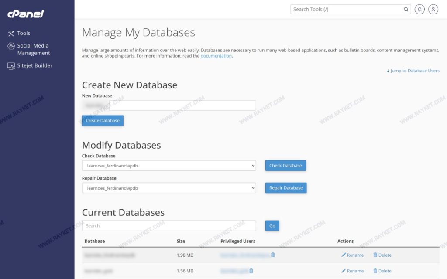Open the user account menu icon
Screen dimensions: 447x279
433,10
